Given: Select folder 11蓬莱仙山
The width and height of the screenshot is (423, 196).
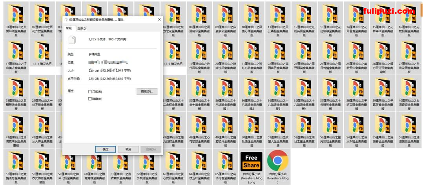Looking at the screenshot, I should click(x=277, y=19).
